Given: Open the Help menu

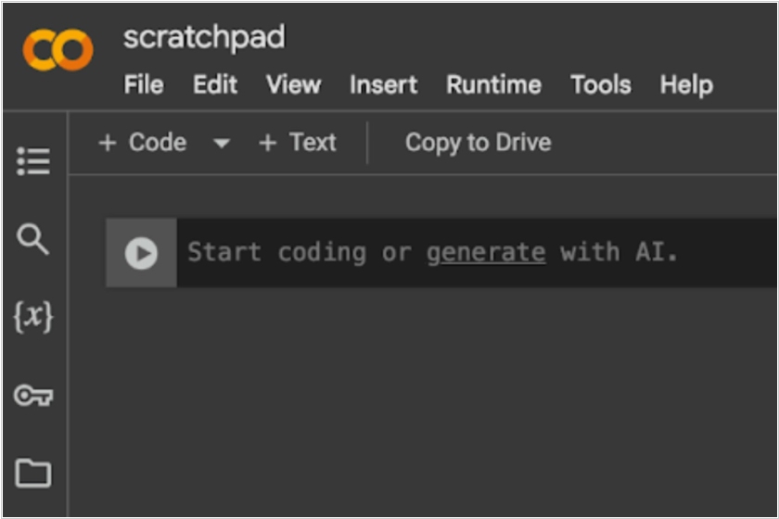Looking at the screenshot, I should (686, 85).
